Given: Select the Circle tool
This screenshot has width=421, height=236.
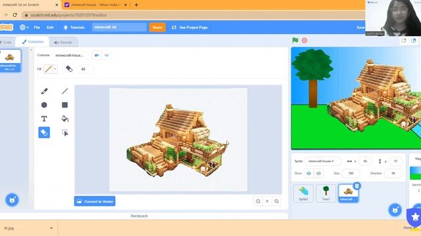Looking at the screenshot, I should pyautogui.click(x=44, y=105).
